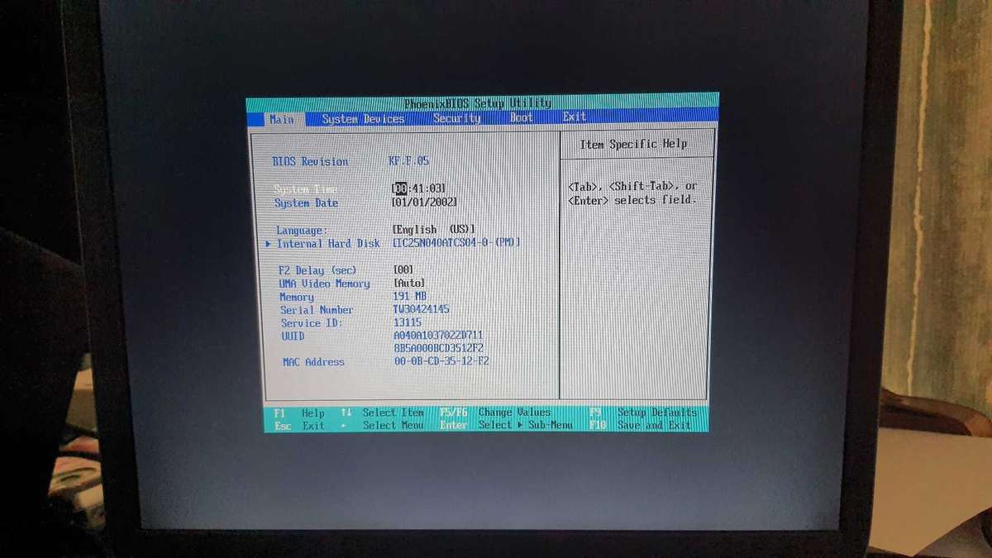992x558 pixels.
Task: Select the Boot tab
Action: (x=522, y=119)
